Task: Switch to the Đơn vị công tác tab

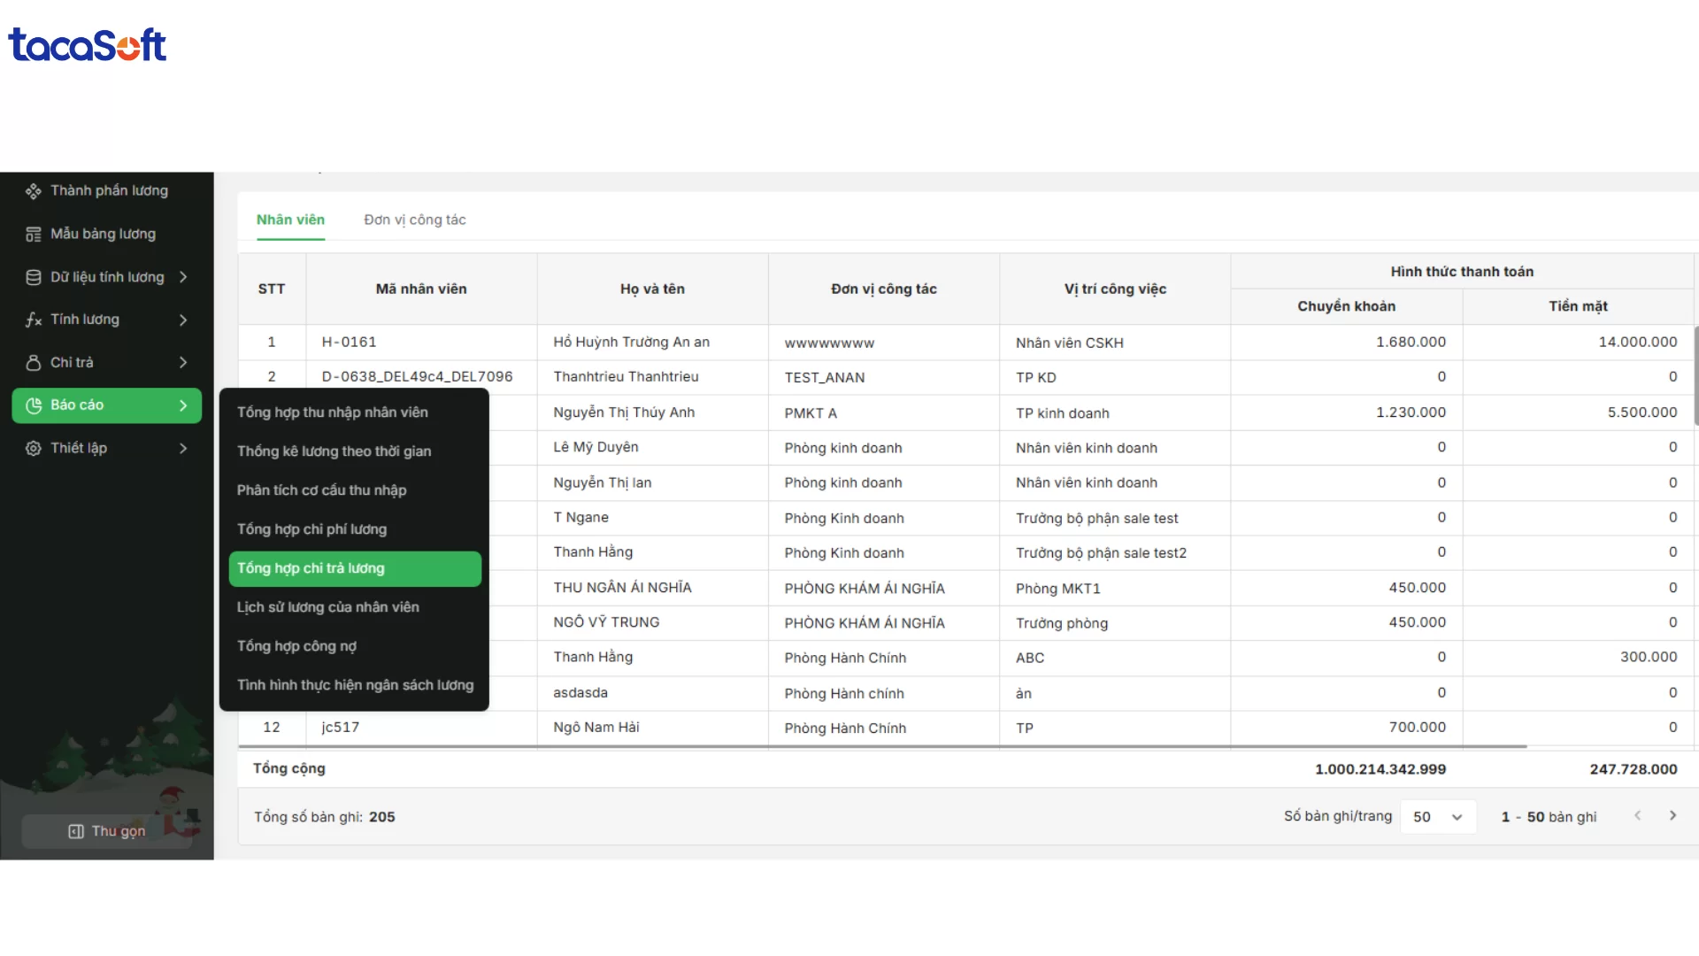Action: click(x=414, y=220)
